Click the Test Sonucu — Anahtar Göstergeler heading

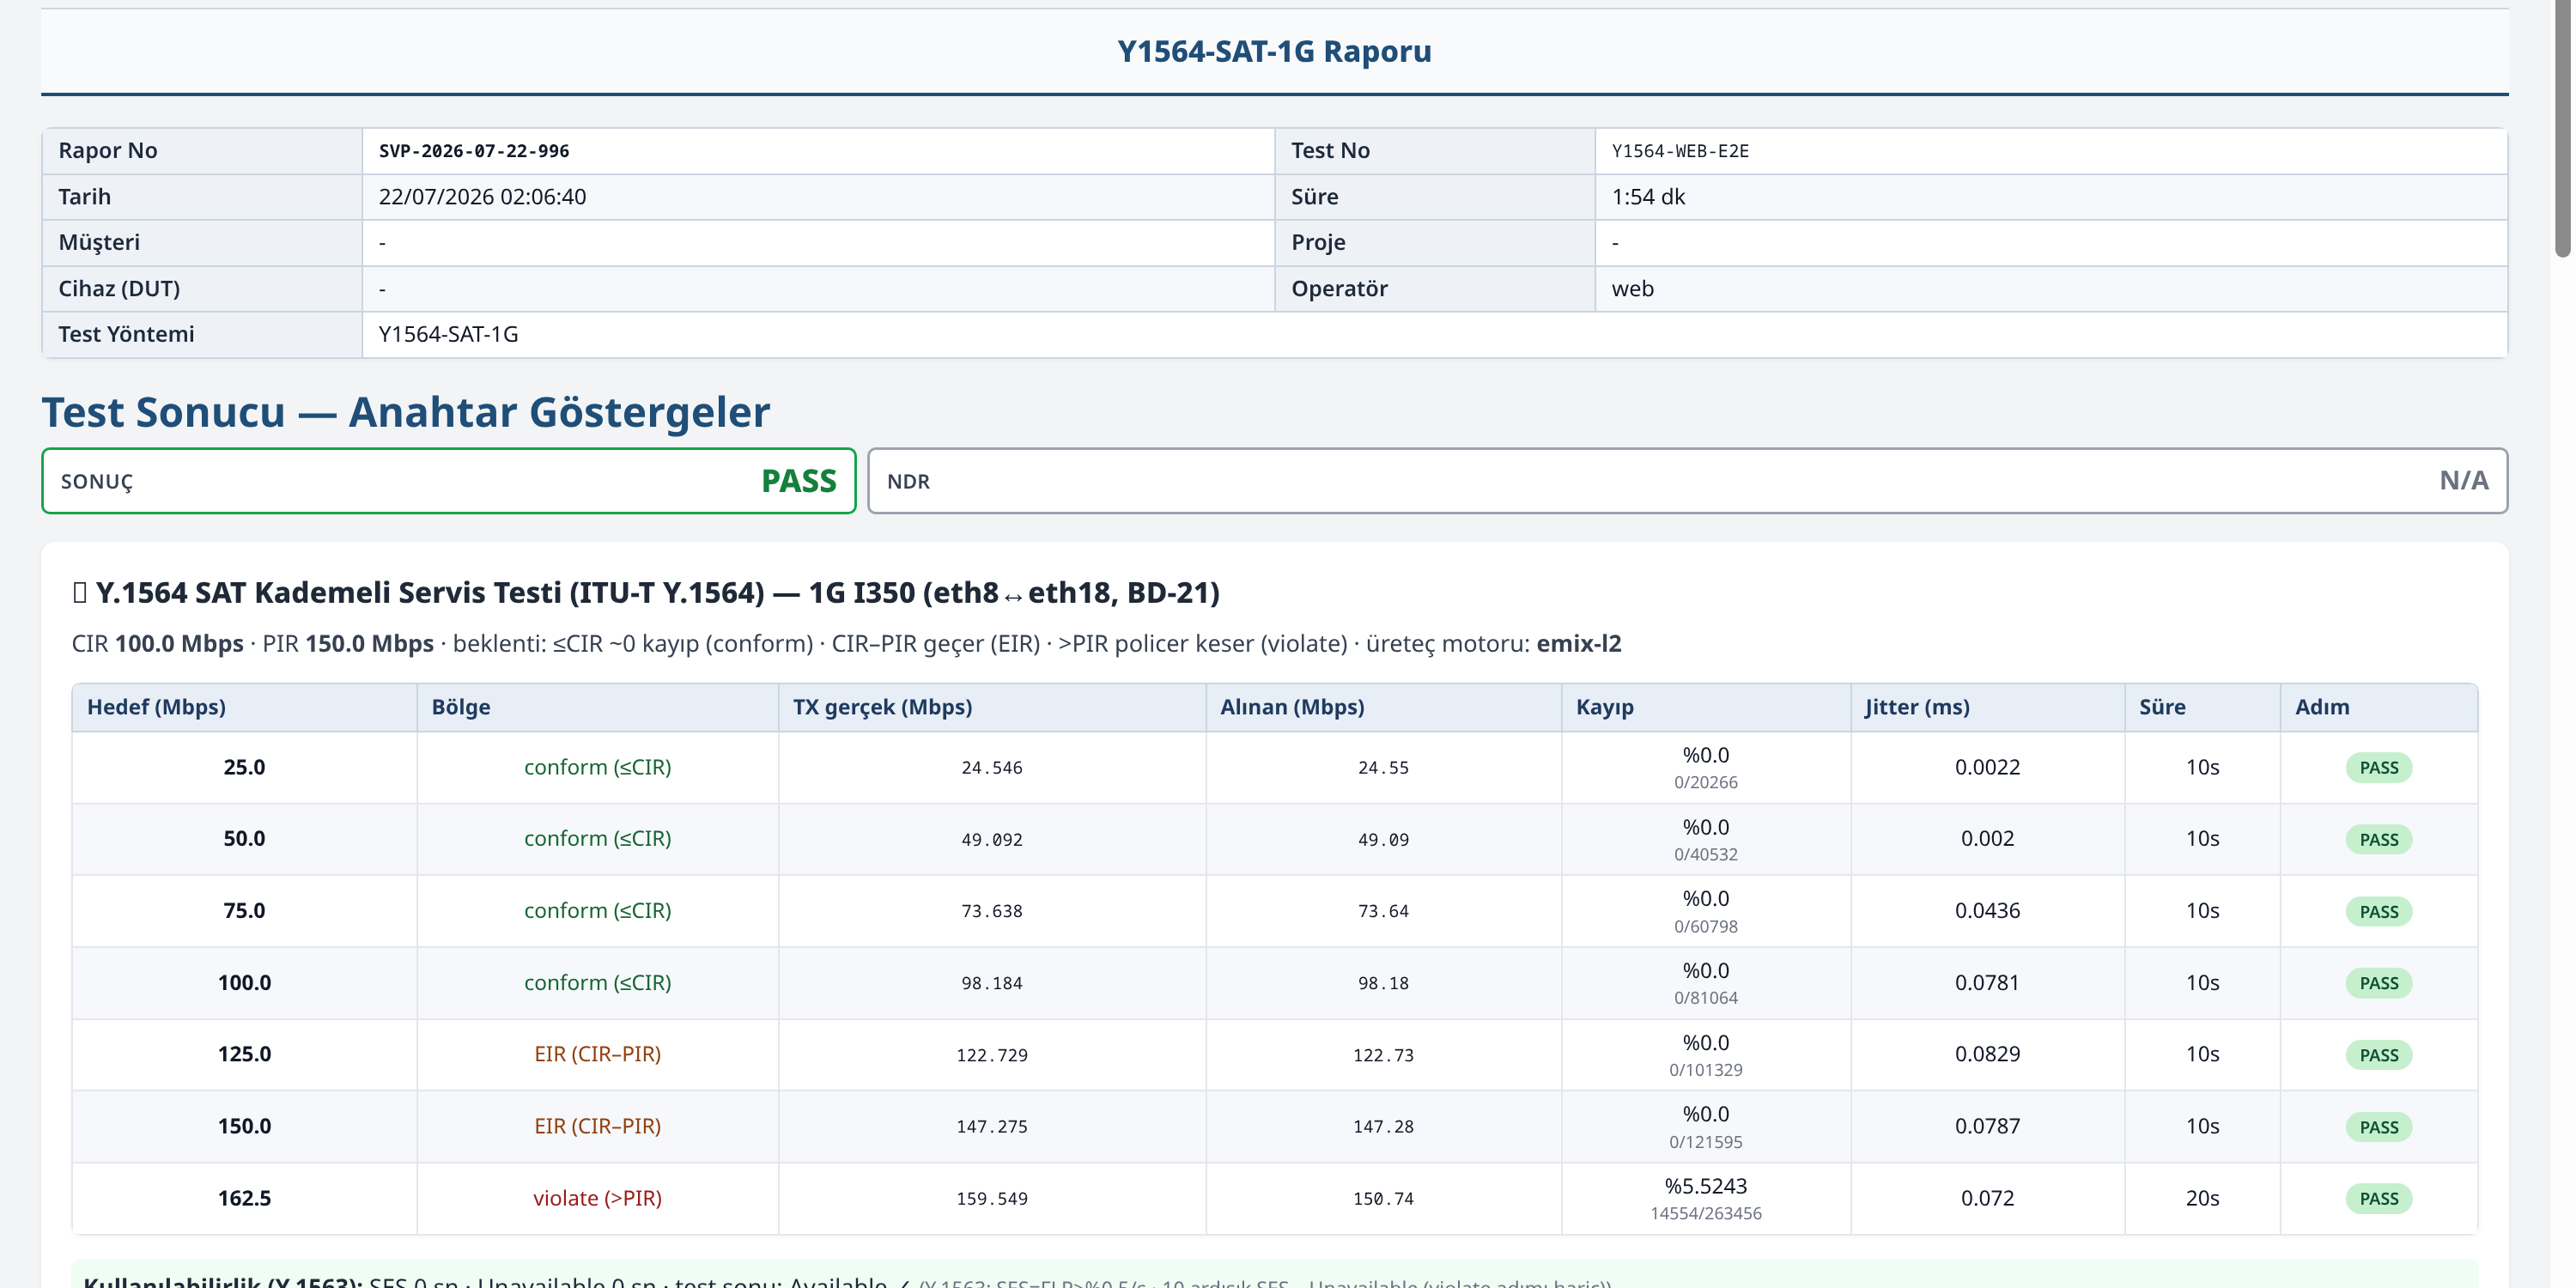coord(405,412)
